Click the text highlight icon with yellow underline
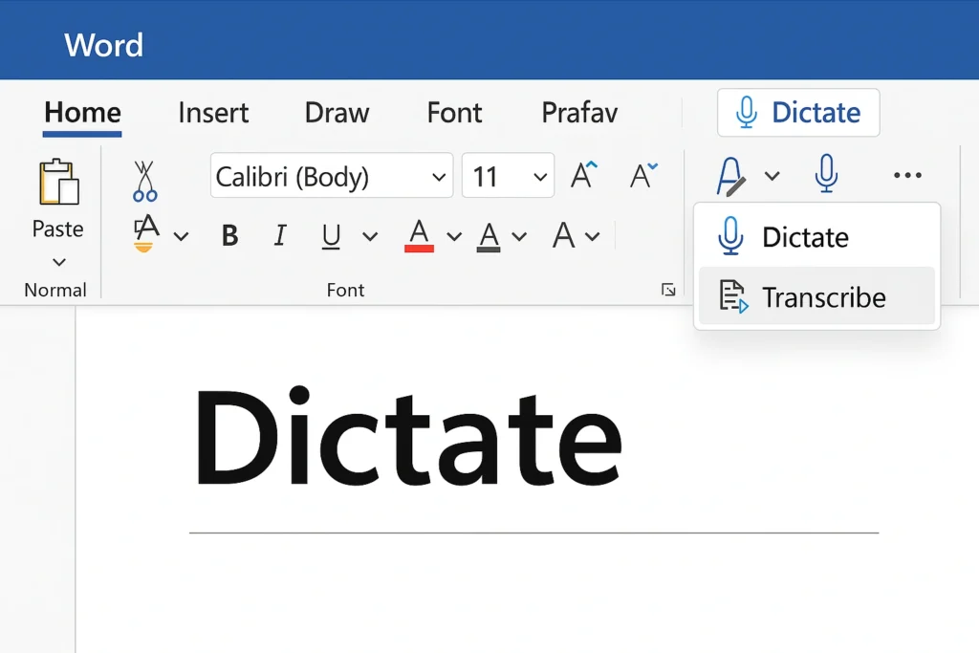 145,234
